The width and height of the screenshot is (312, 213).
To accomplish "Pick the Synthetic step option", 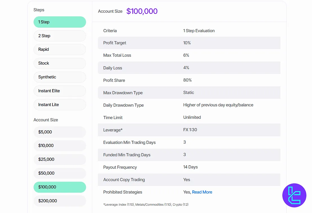I will (60, 77).
